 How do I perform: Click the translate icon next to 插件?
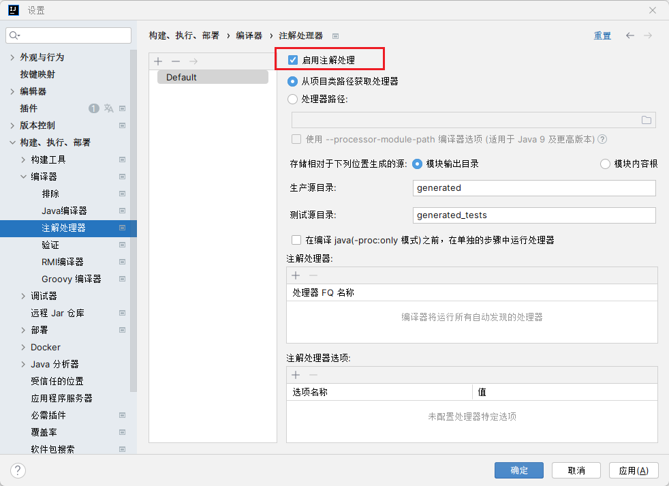click(x=108, y=108)
